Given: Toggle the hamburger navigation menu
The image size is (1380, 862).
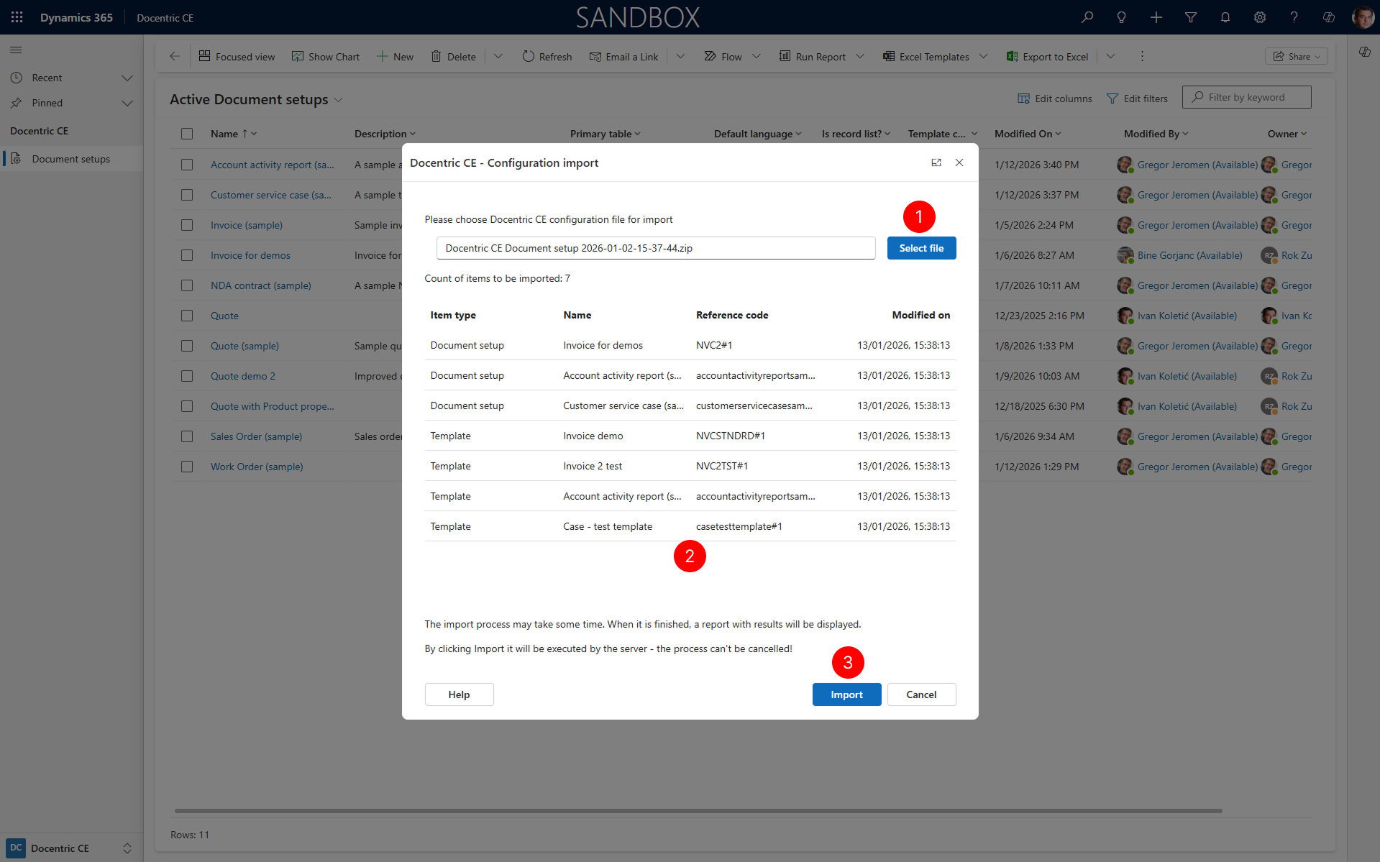Looking at the screenshot, I should point(16,50).
